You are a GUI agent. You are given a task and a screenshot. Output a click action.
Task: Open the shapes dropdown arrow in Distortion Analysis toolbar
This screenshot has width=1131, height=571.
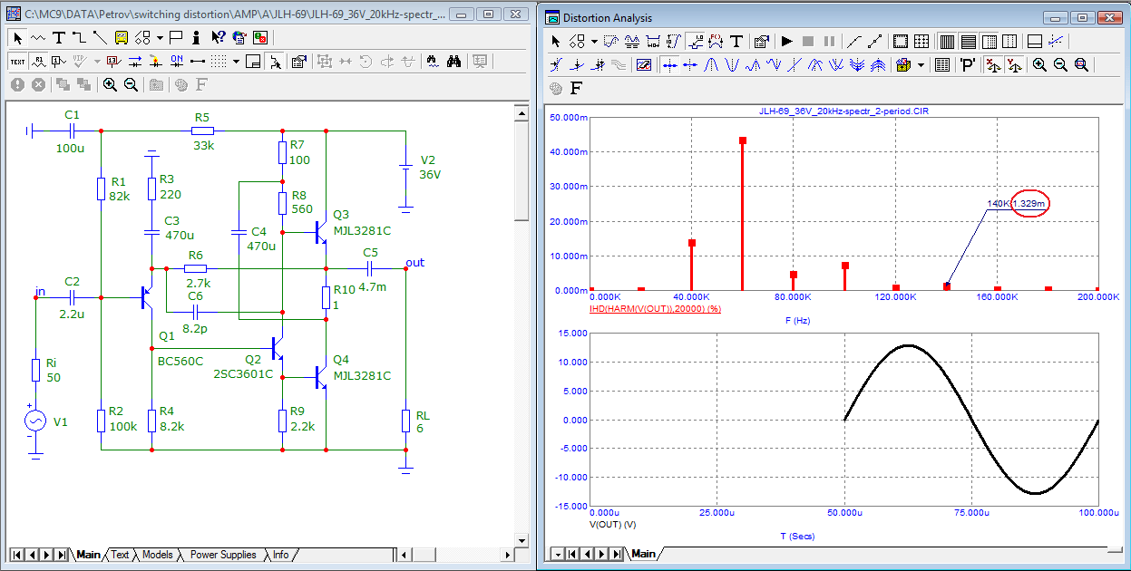pyautogui.click(x=595, y=42)
